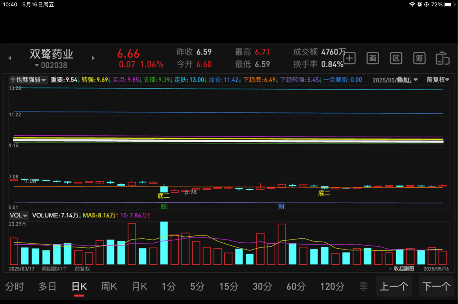Image resolution: width=458 pixels, height=304 pixels.
Task: Tap the 双鹭药业 stock name
Action: [x=52, y=54]
